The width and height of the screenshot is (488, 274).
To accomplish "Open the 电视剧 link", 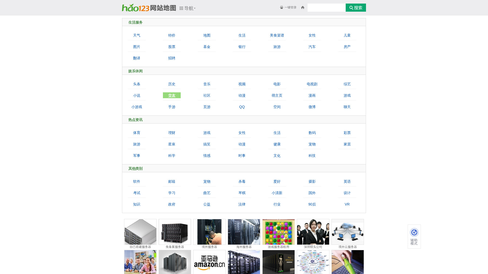I will point(312,84).
